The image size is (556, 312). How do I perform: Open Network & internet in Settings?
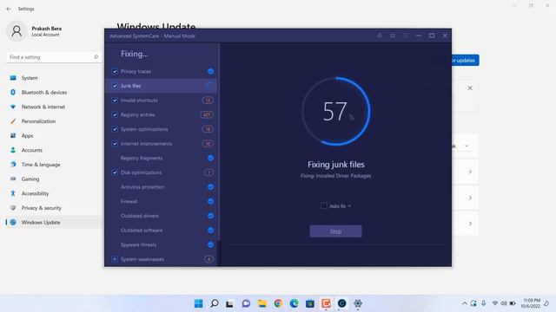[53, 107]
